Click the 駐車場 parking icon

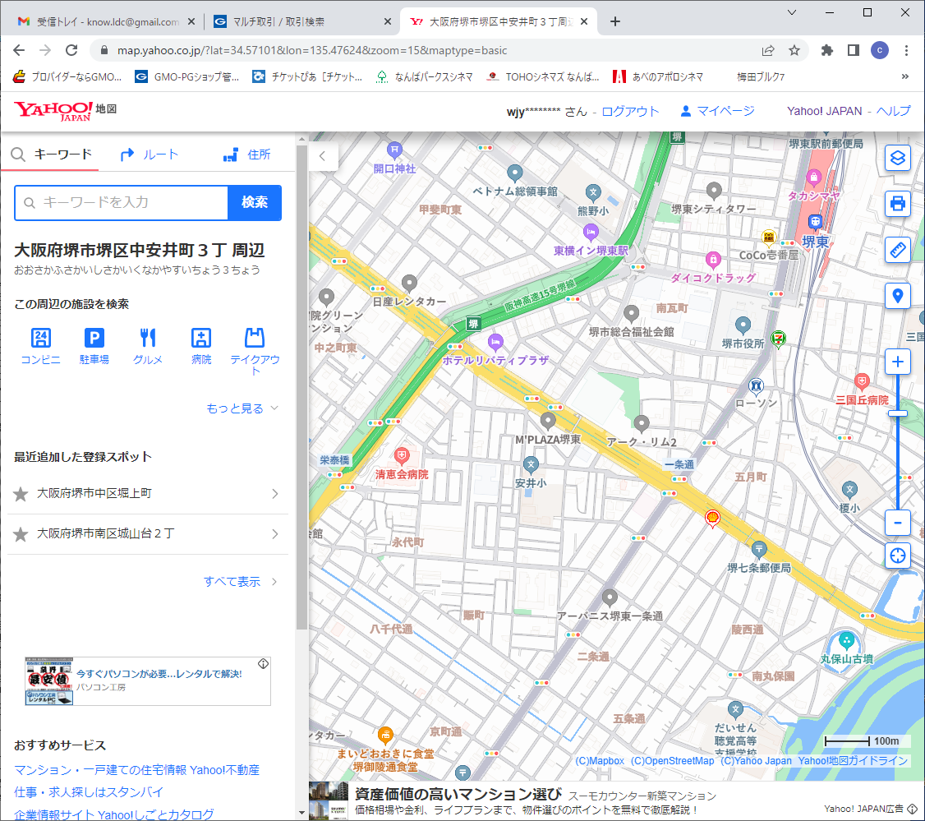point(94,345)
